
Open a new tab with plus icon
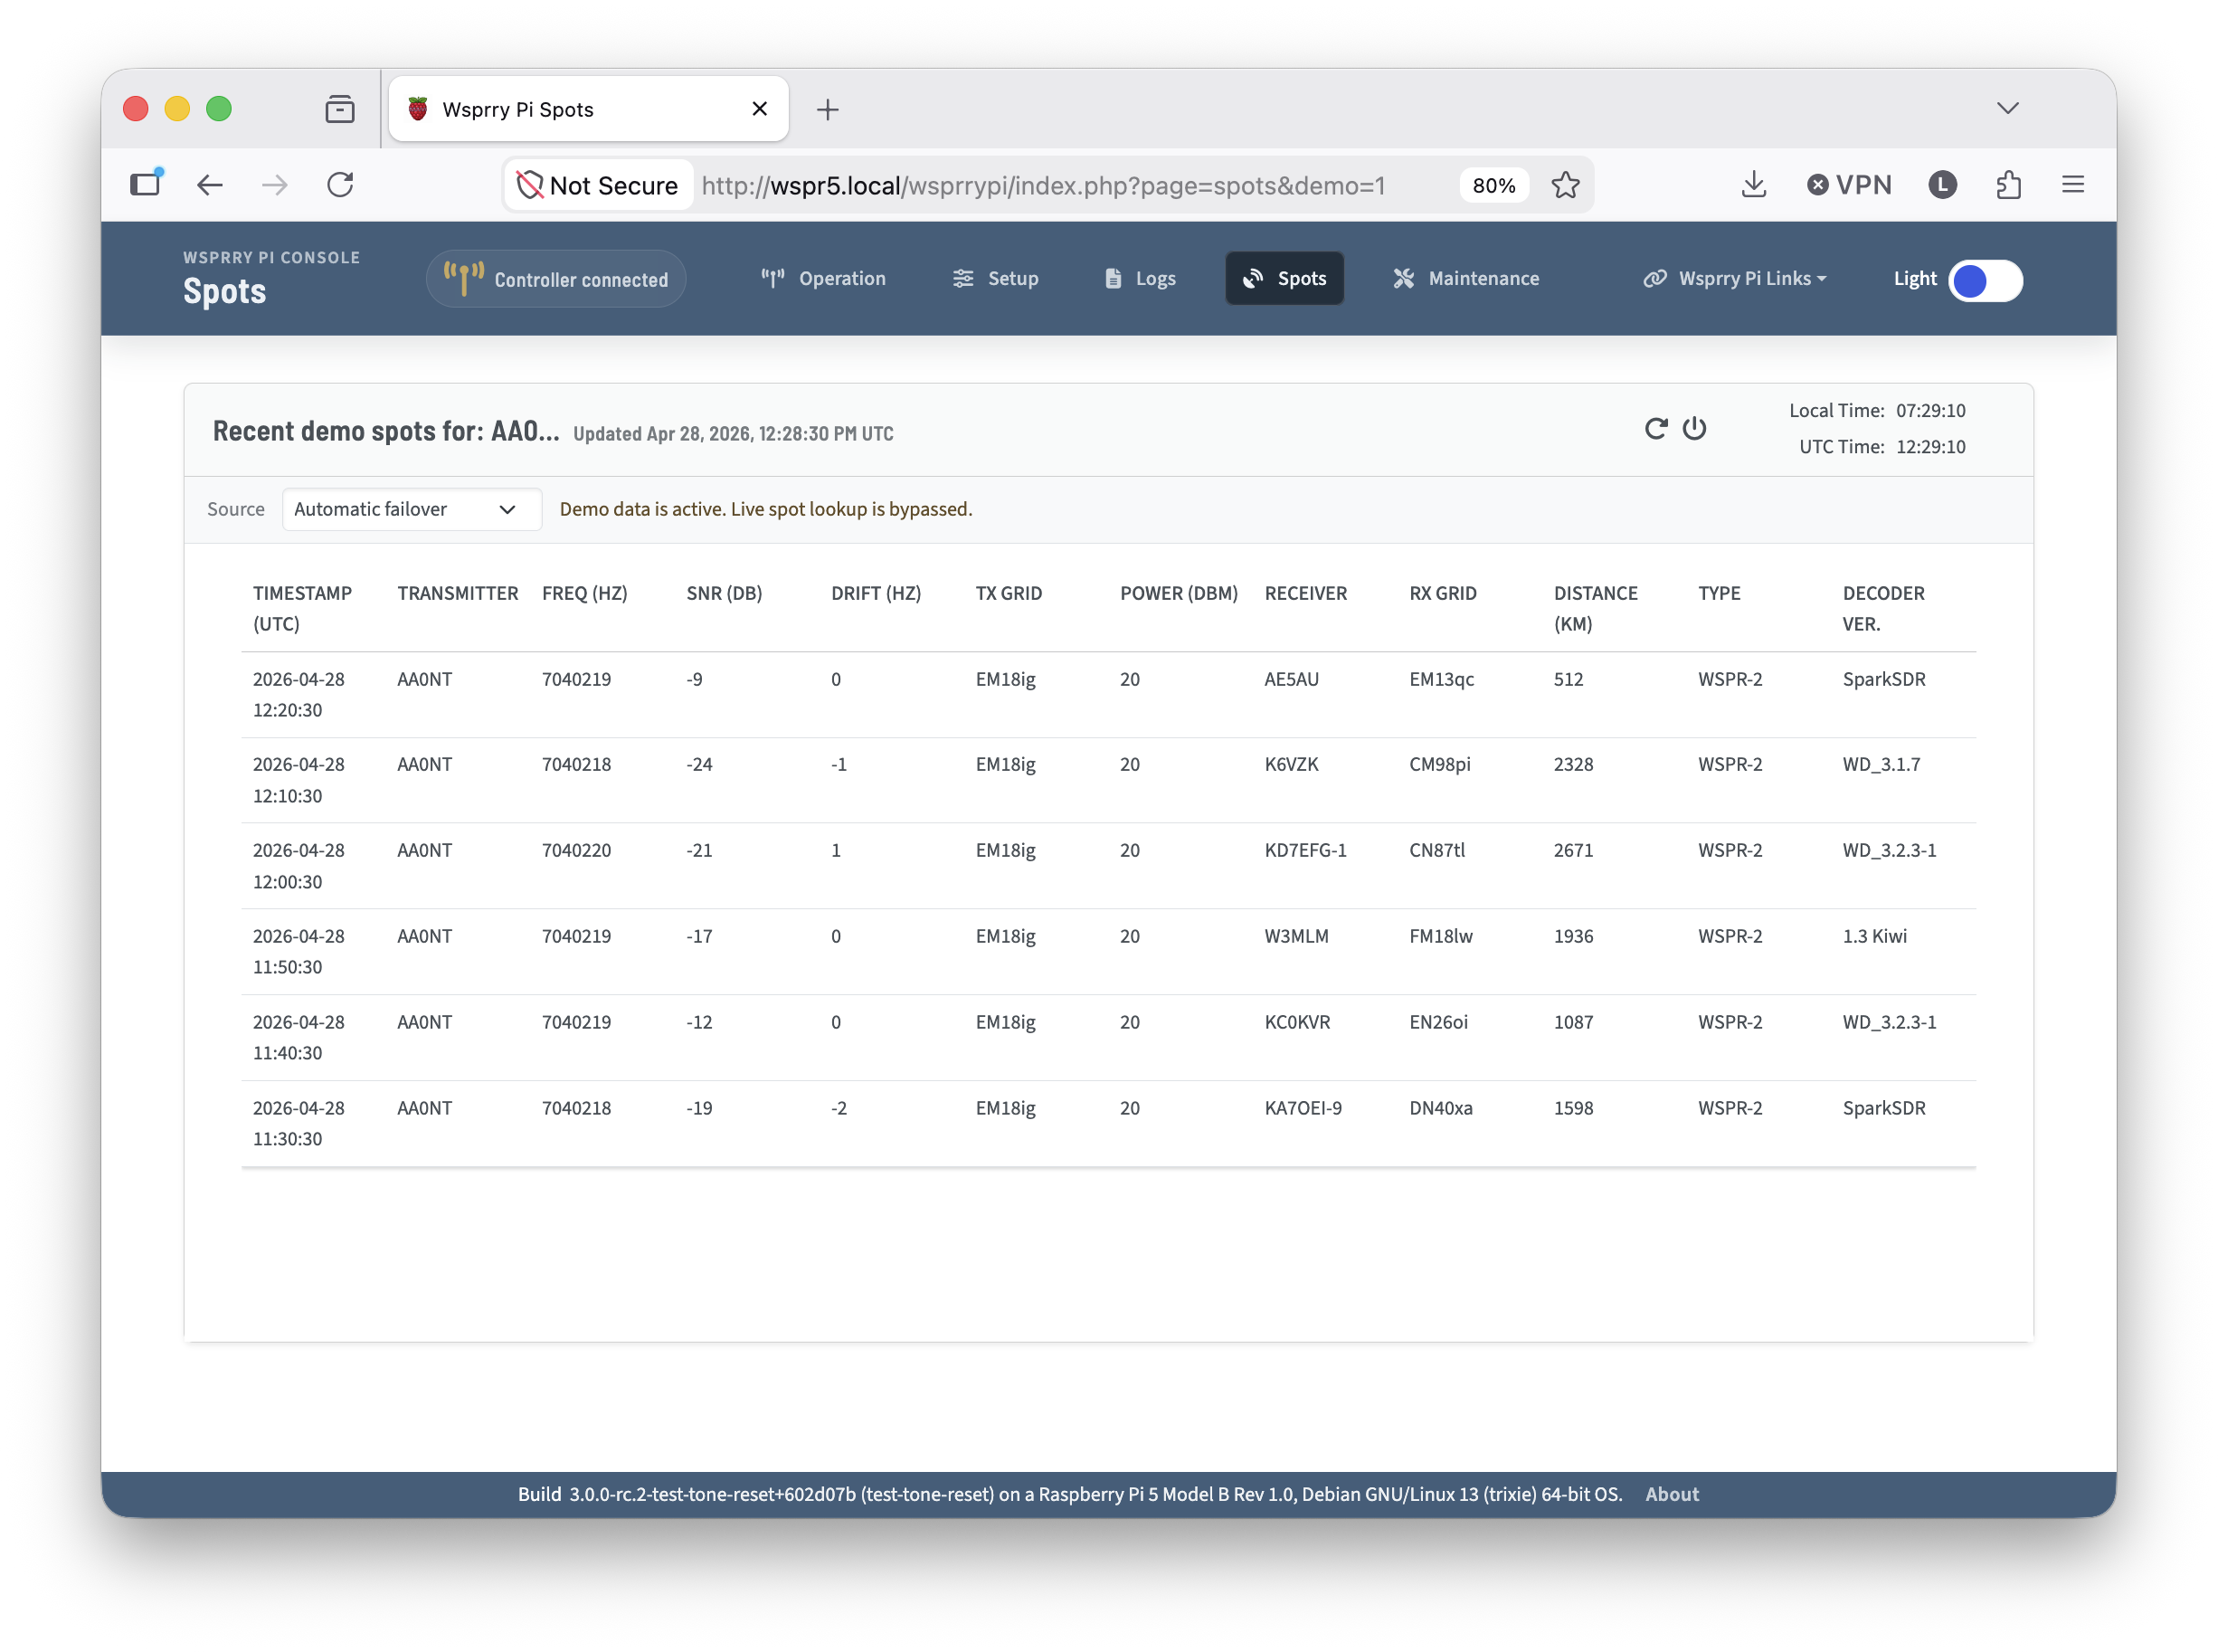[x=828, y=110]
